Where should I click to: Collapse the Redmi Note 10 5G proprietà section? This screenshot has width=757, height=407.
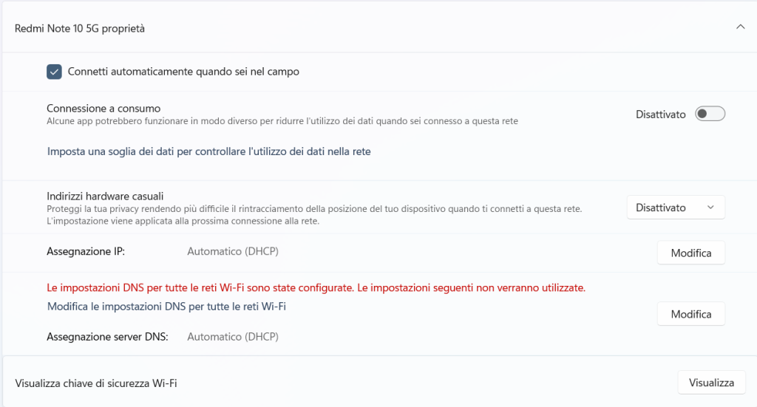coord(740,27)
